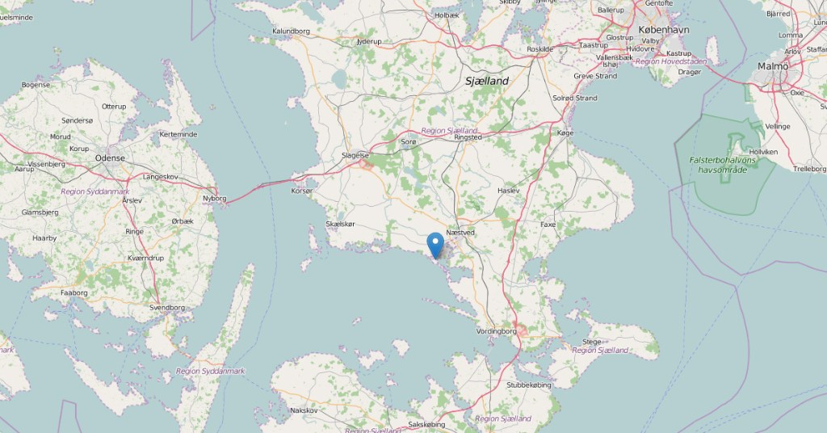Click the Køge town label
The height and width of the screenshot is (433, 827).
[565, 133]
